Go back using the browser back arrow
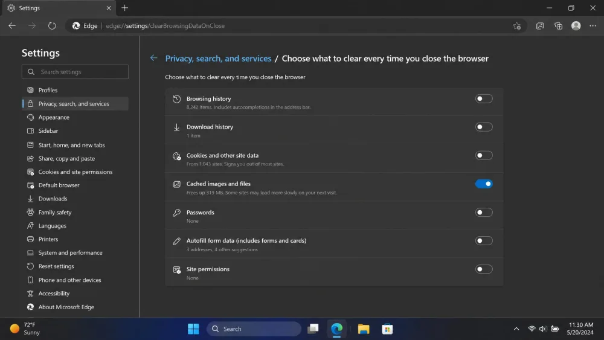The height and width of the screenshot is (340, 604). [12, 26]
